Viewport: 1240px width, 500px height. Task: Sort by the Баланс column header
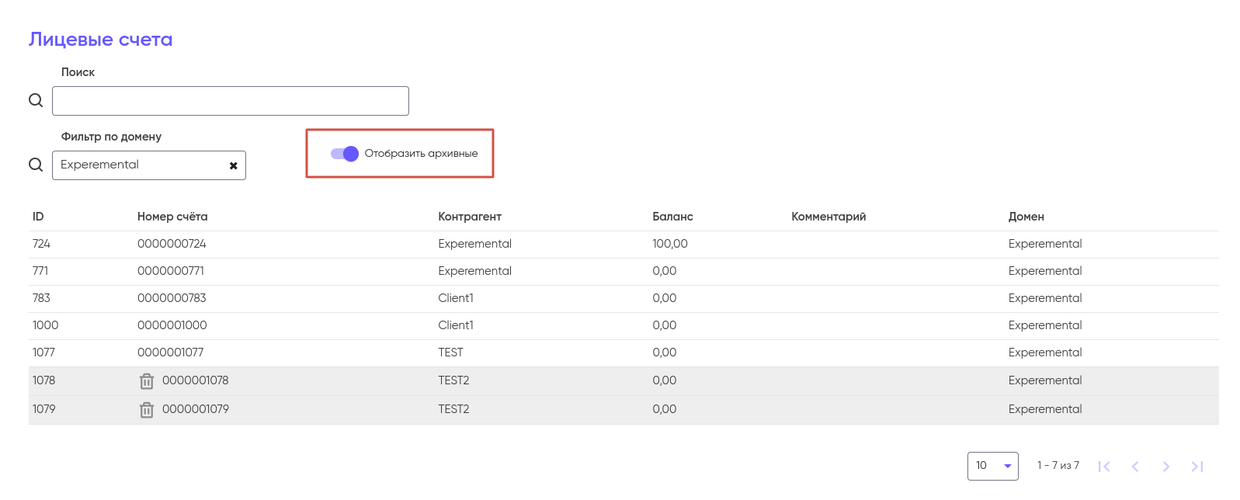(672, 217)
